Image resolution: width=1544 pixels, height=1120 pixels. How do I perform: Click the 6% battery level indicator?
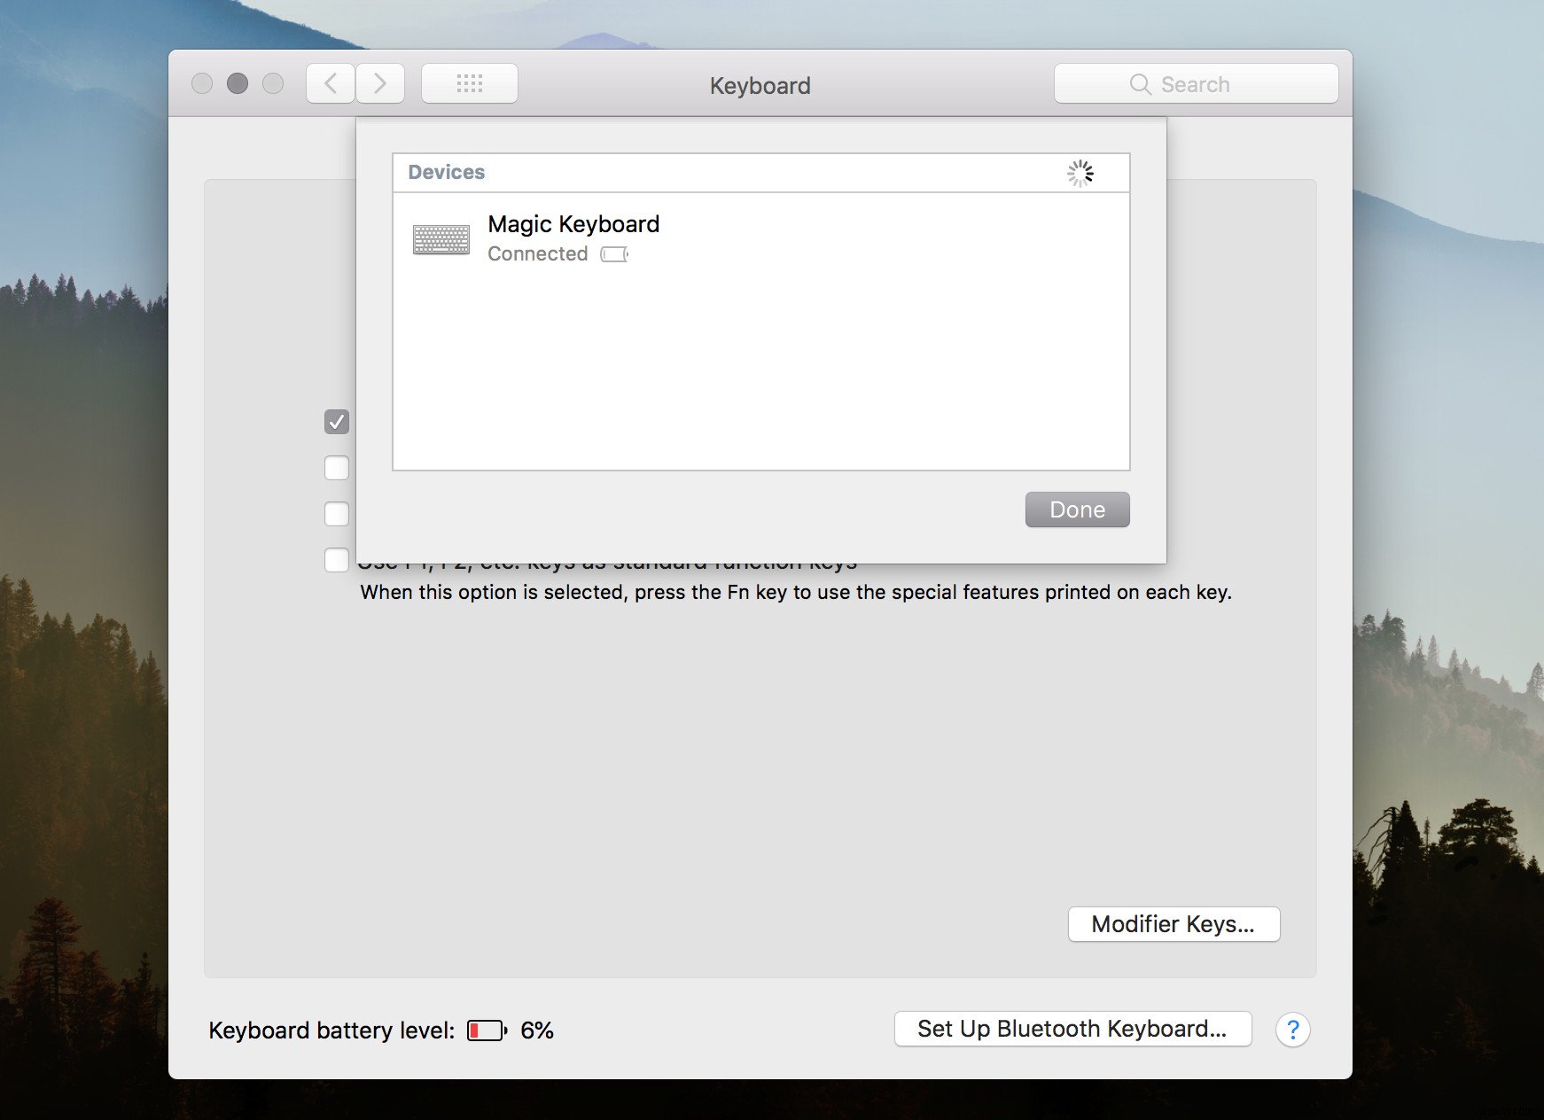point(538,1031)
